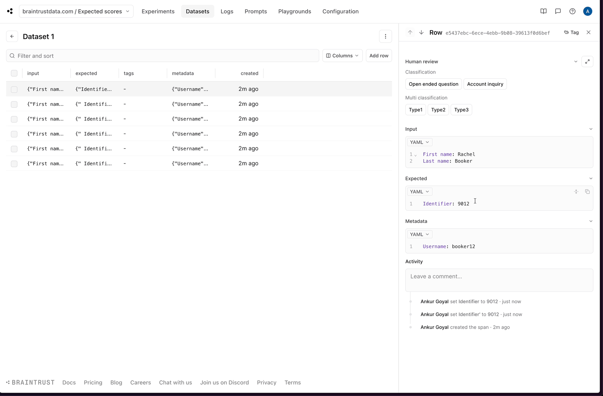Select the Account inquiry classification
This screenshot has height=396, width=603.
point(485,84)
